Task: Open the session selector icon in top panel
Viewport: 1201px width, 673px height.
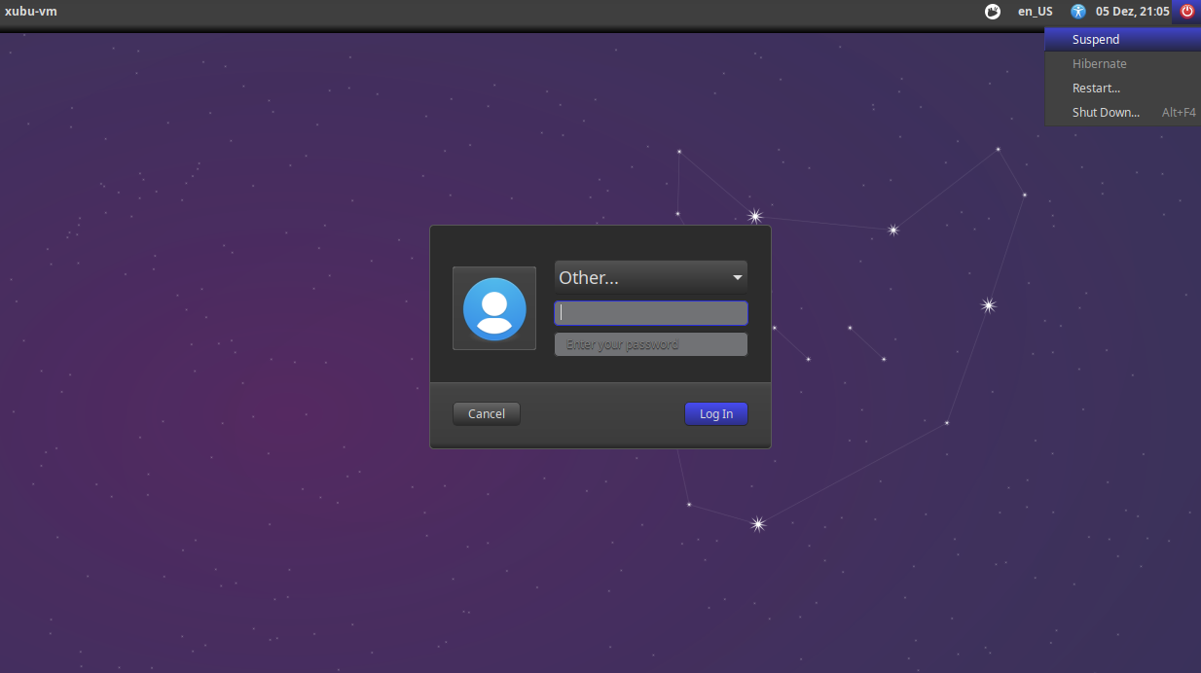Action: point(993,12)
